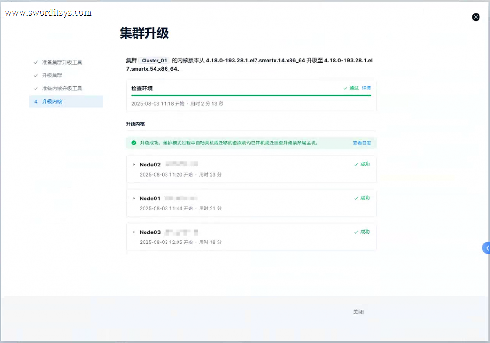Expand the Node01 row arrow
This screenshot has width=490, height=343.
[134, 199]
